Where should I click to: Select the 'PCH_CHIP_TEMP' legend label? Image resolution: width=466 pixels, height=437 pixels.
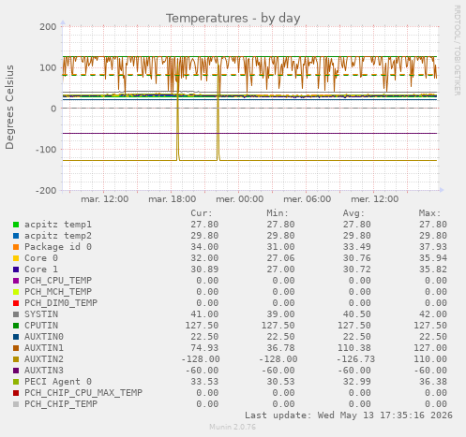point(61,404)
